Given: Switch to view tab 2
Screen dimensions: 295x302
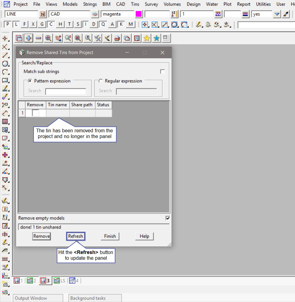Looking at the screenshot, I should 32,281.
